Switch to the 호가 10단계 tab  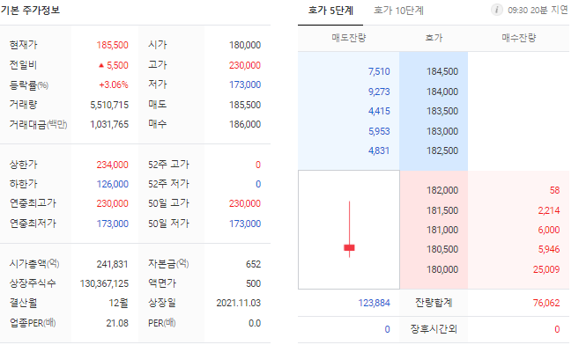[x=399, y=11]
